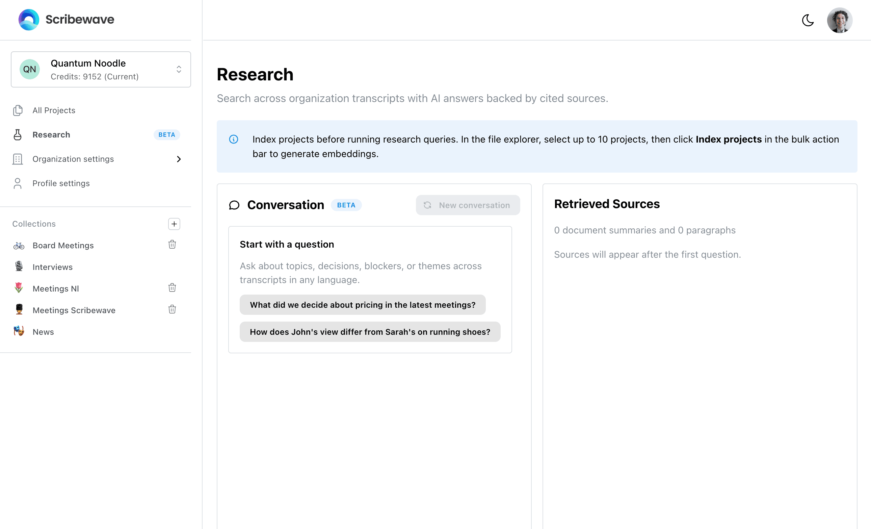Switch to the Research section in sidebar
Viewport: 871px width, 529px height.
click(x=51, y=135)
